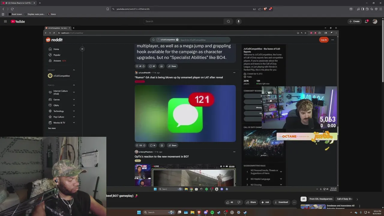Open the Brave Shields lion icon
The image size is (384, 216).
tap(265, 9)
